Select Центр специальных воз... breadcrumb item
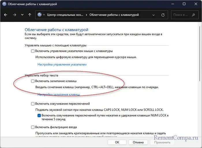The width and height of the screenshot is (202, 148). click(x=65, y=15)
